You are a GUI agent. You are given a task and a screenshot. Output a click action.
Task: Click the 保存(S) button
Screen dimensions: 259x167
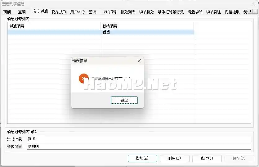coord(239,158)
